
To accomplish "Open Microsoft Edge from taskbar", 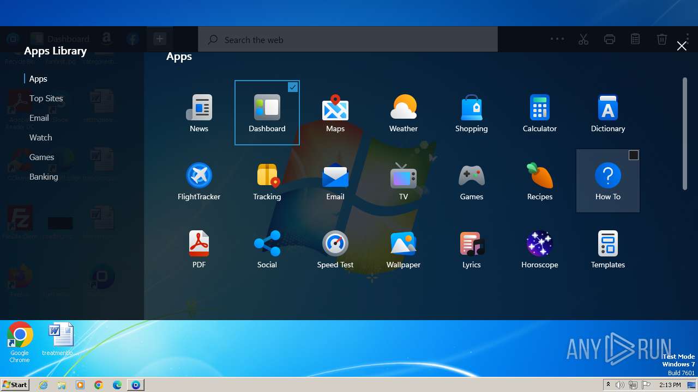I will pyautogui.click(x=117, y=385).
